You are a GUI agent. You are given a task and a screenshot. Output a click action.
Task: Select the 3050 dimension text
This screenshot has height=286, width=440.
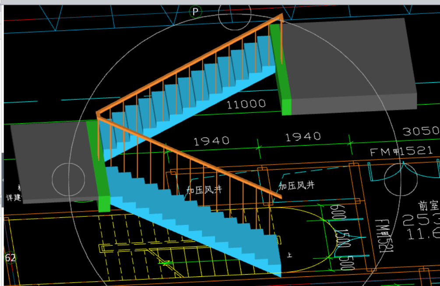click(421, 131)
